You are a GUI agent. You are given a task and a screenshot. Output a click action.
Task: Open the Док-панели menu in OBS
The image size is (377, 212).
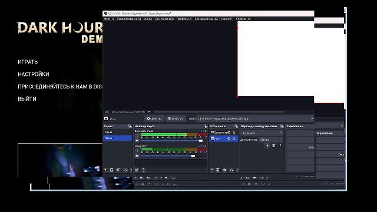coord(164,19)
